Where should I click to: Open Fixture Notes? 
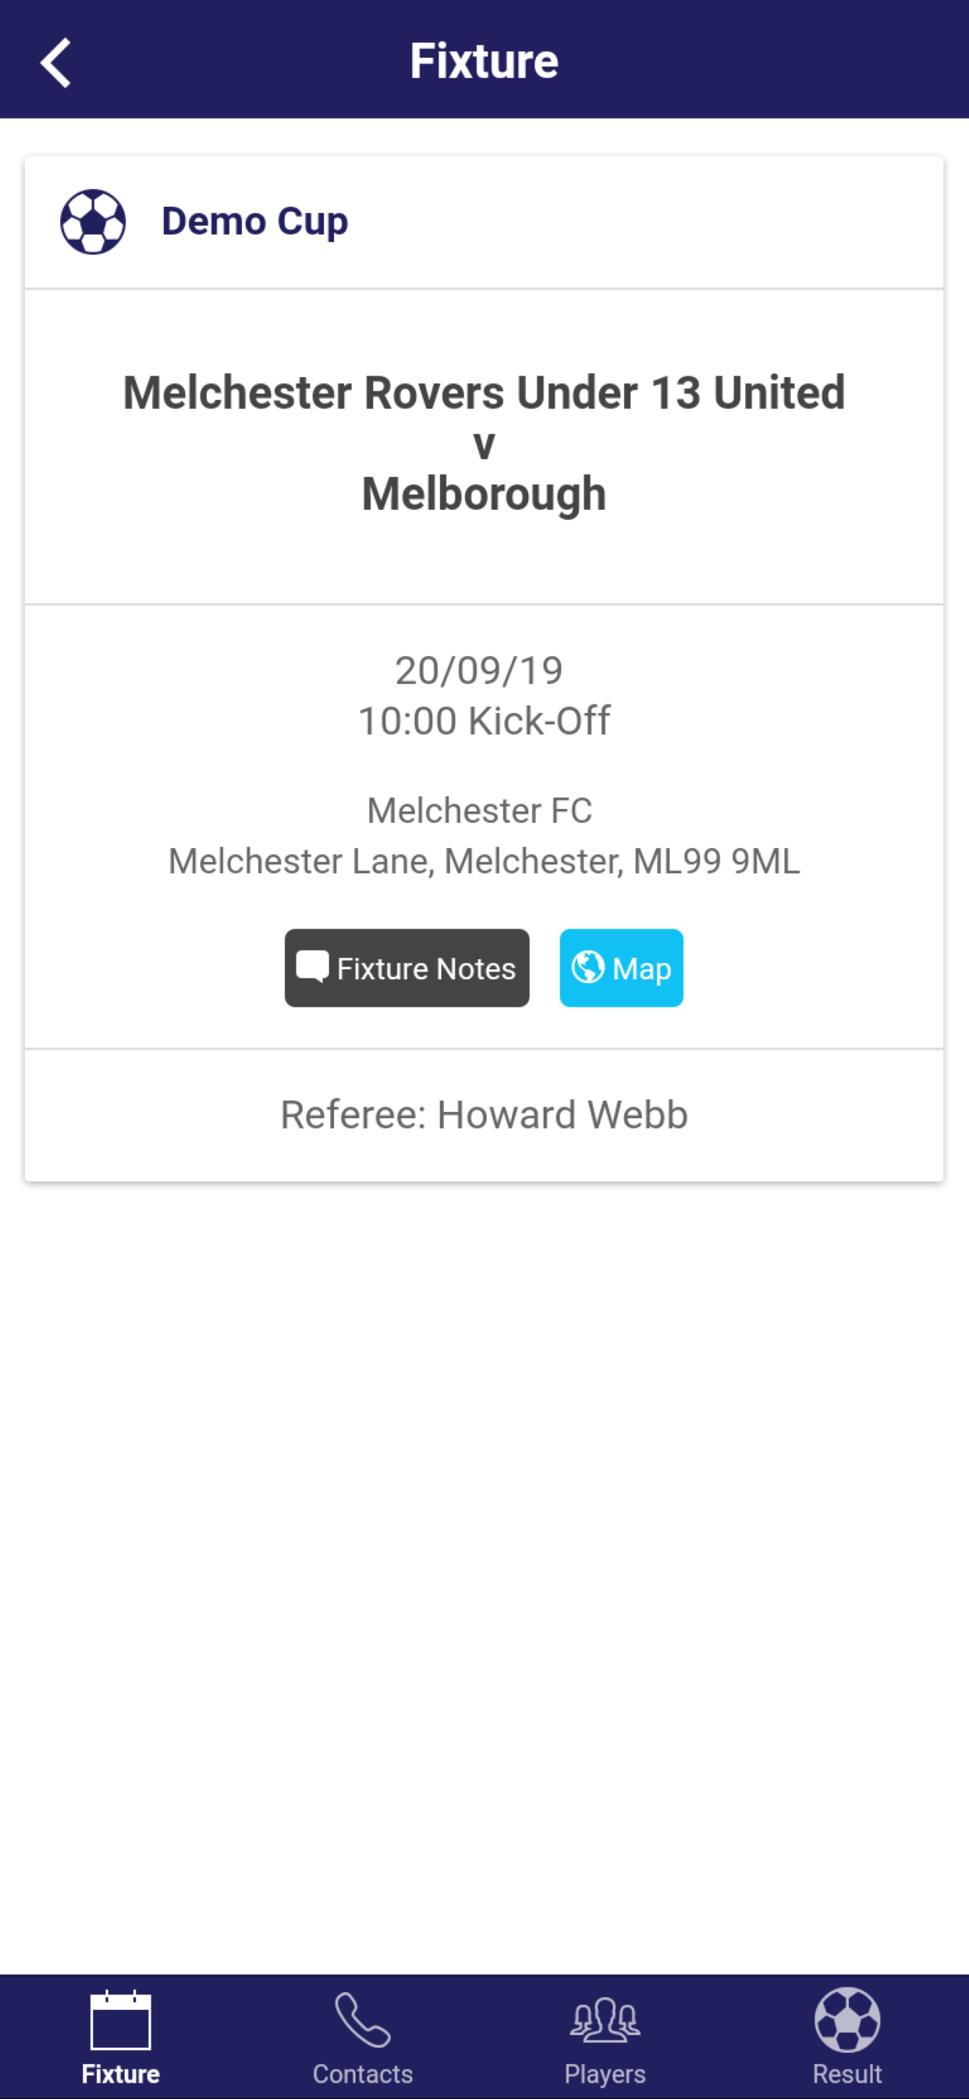(406, 968)
